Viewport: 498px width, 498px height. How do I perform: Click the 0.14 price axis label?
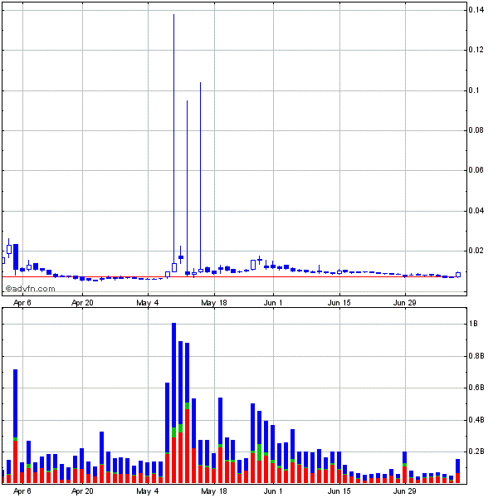point(477,10)
